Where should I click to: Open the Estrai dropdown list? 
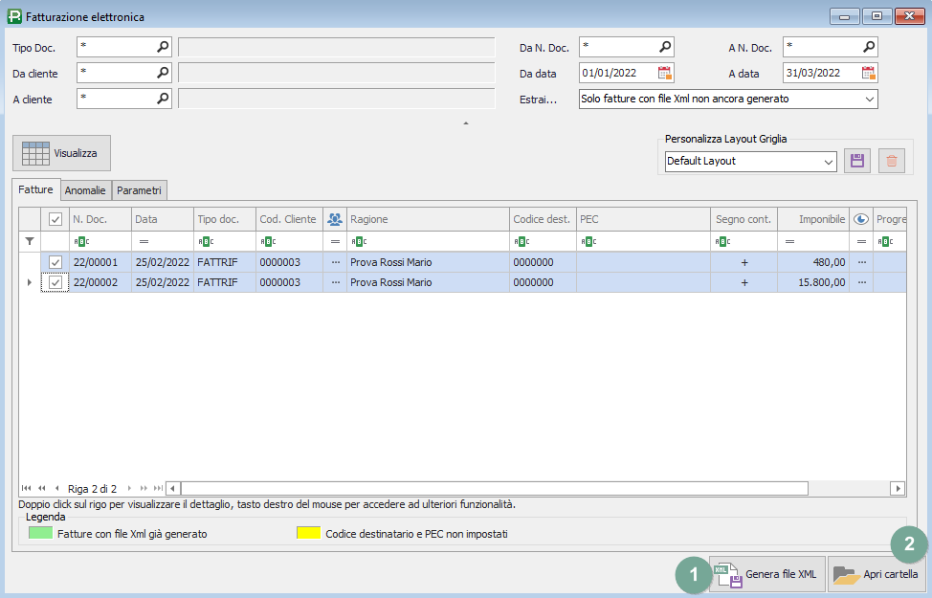pos(869,99)
